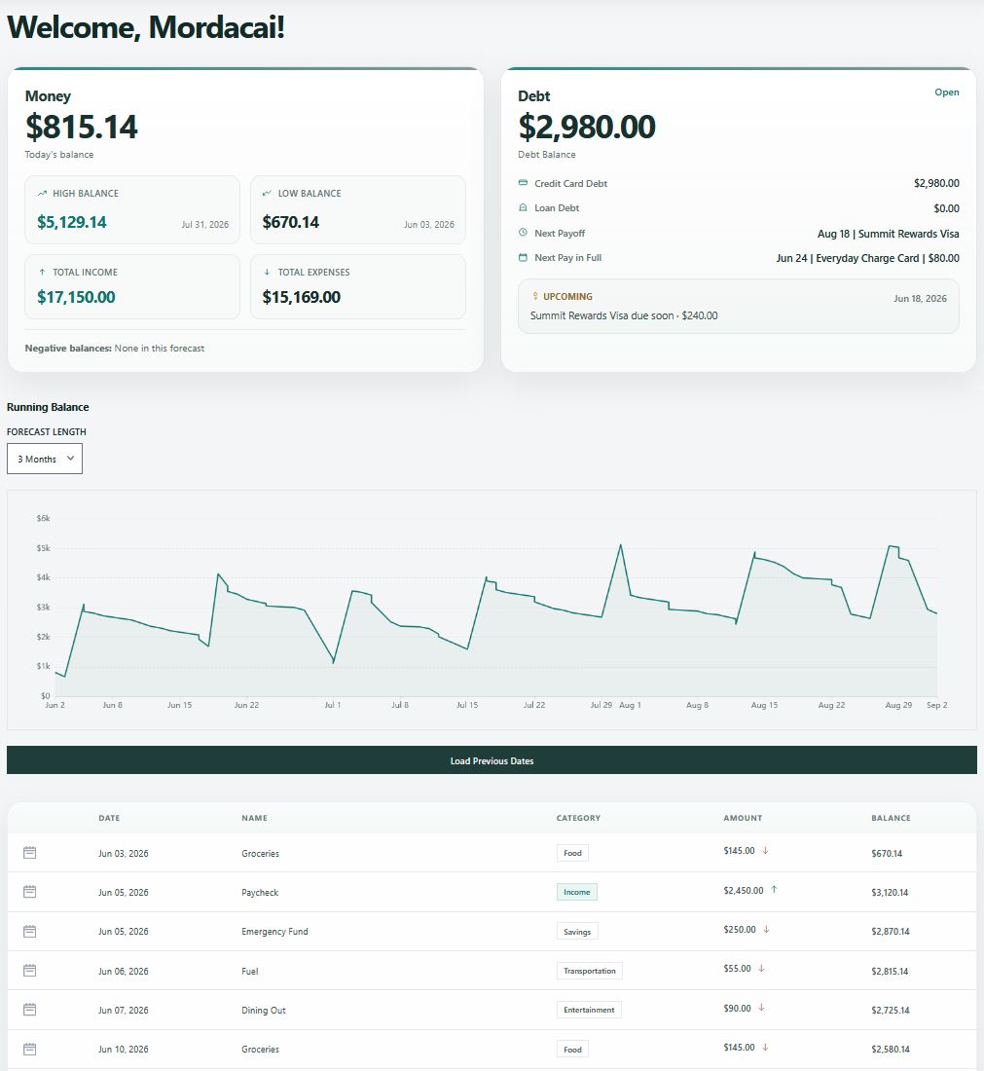
Task: Click the Upcoming alert icon
Action: (534, 296)
